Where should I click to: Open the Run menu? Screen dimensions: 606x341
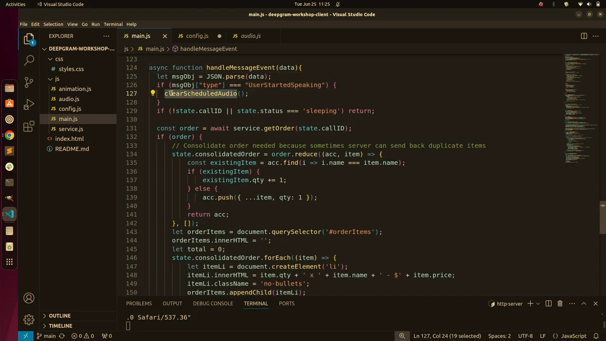coord(96,24)
